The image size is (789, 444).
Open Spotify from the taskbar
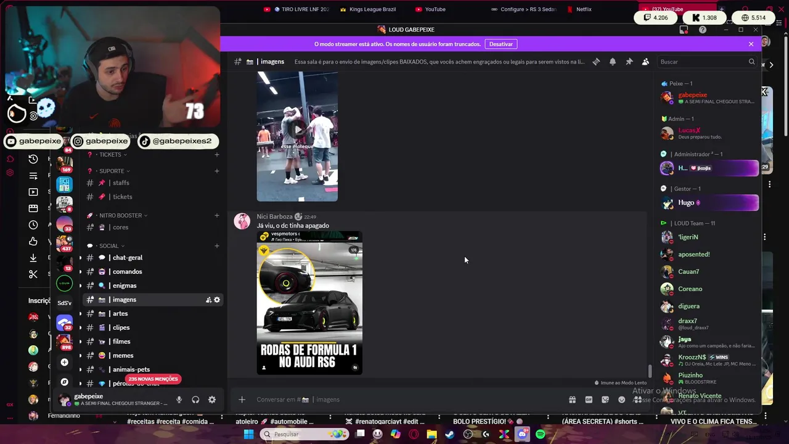click(x=540, y=434)
